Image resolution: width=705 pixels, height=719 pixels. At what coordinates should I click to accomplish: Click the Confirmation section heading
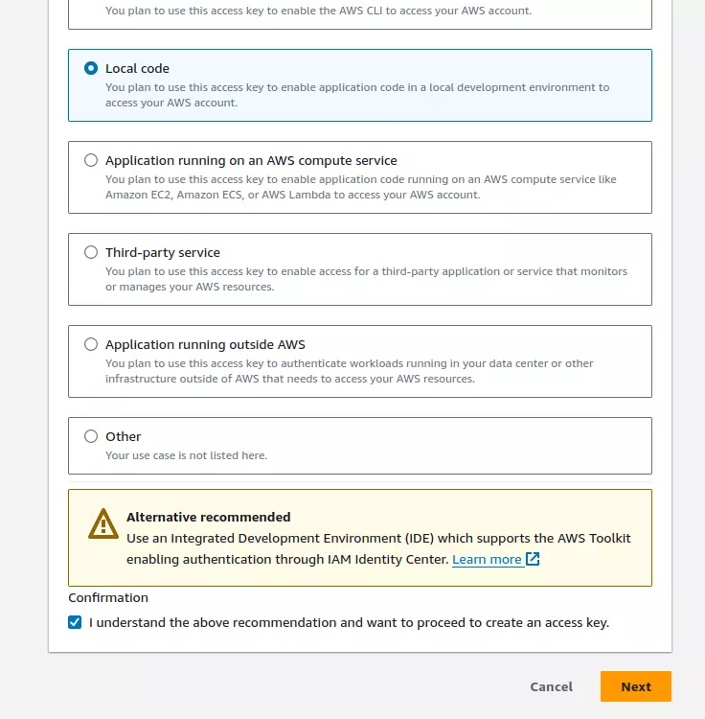tap(108, 597)
